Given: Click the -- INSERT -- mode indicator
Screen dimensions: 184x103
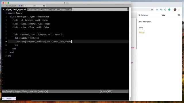Looking at the screenshot, I should (9, 98).
